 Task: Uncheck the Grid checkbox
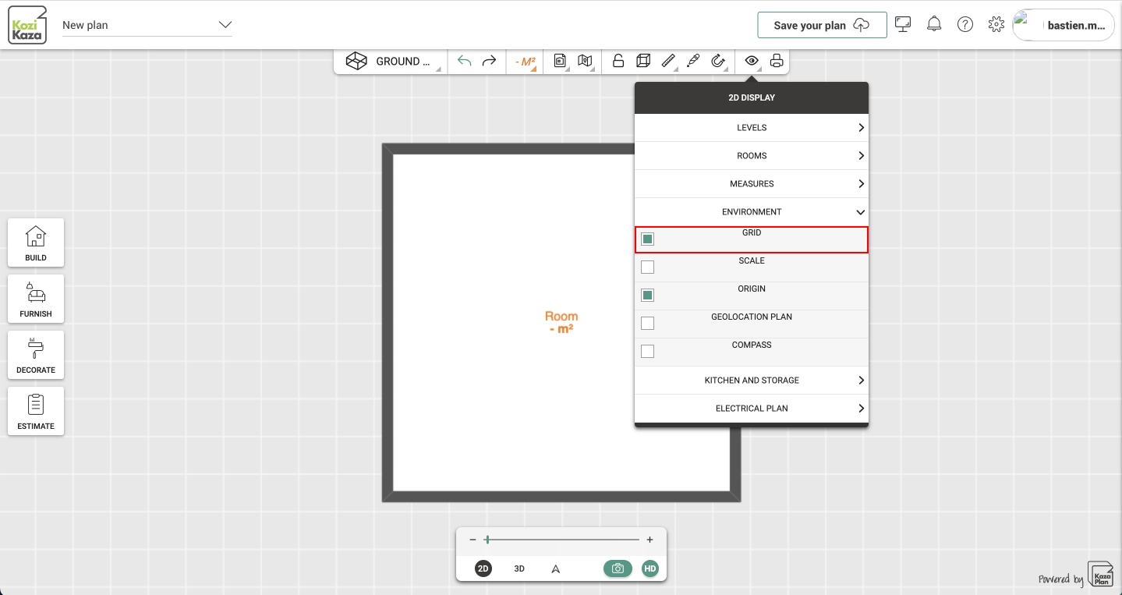click(x=647, y=239)
